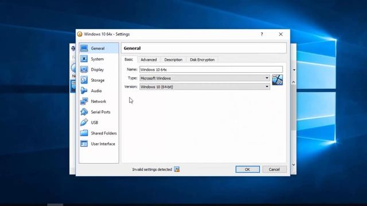The width and height of the screenshot is (367, 206).
Task: Click small dropdown arrow in background window
Action: pos(294,70)
